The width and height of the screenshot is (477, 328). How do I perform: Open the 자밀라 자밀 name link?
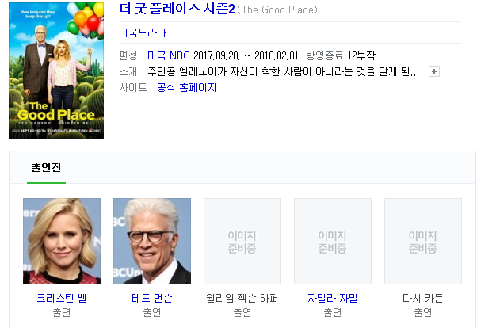[333, 298]
